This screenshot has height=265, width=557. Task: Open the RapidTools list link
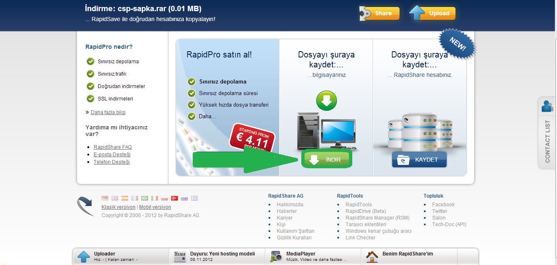pyautogui.click(x=359, y=205)
